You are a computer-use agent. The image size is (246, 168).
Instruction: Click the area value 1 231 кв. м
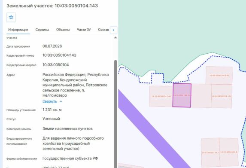52,110
